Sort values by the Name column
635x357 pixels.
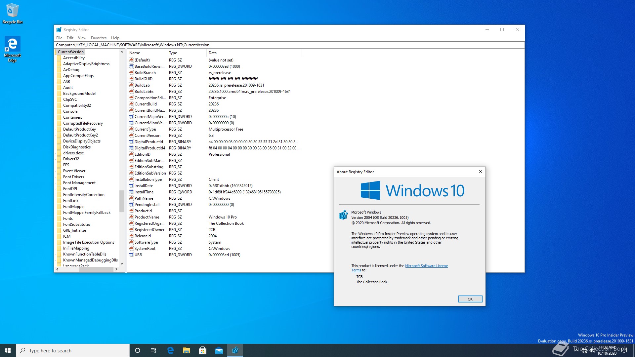(147, 53)
